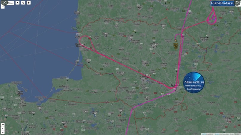Screen dimensions: 241x135
Task: Click the PlaneRadar.ru banner at top
Action: coord(223,3)
